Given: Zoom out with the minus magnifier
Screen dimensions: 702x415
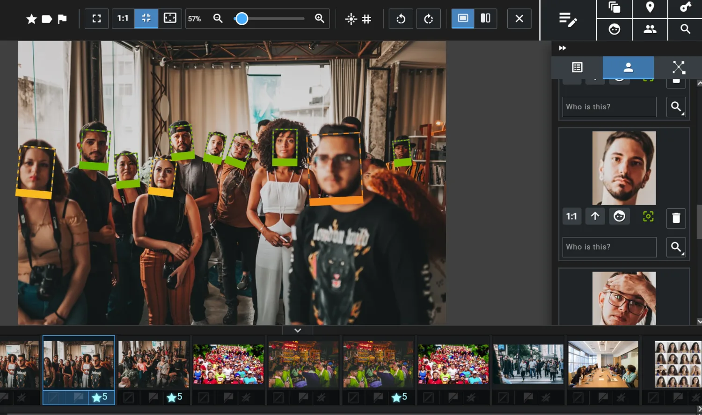Looking at the screenshot, I should [x=218, y=18].
